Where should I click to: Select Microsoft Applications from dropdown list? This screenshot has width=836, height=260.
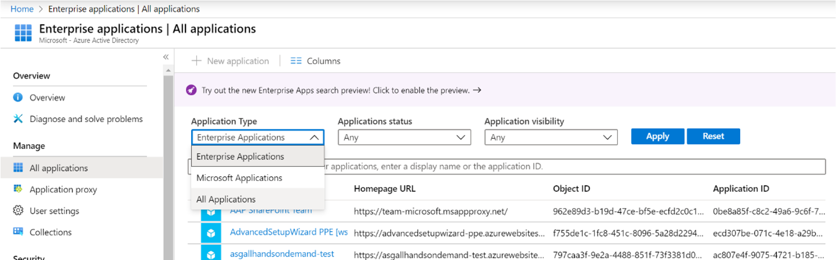(x=258, y=178)
